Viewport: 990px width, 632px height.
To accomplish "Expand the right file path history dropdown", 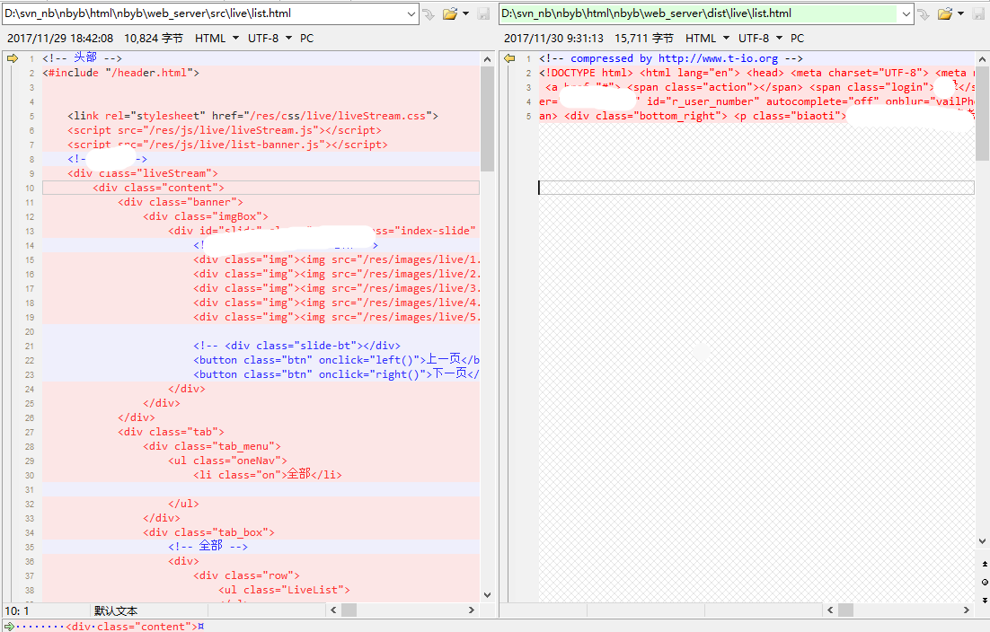I will pyautogui.click(x=906, y=13).
